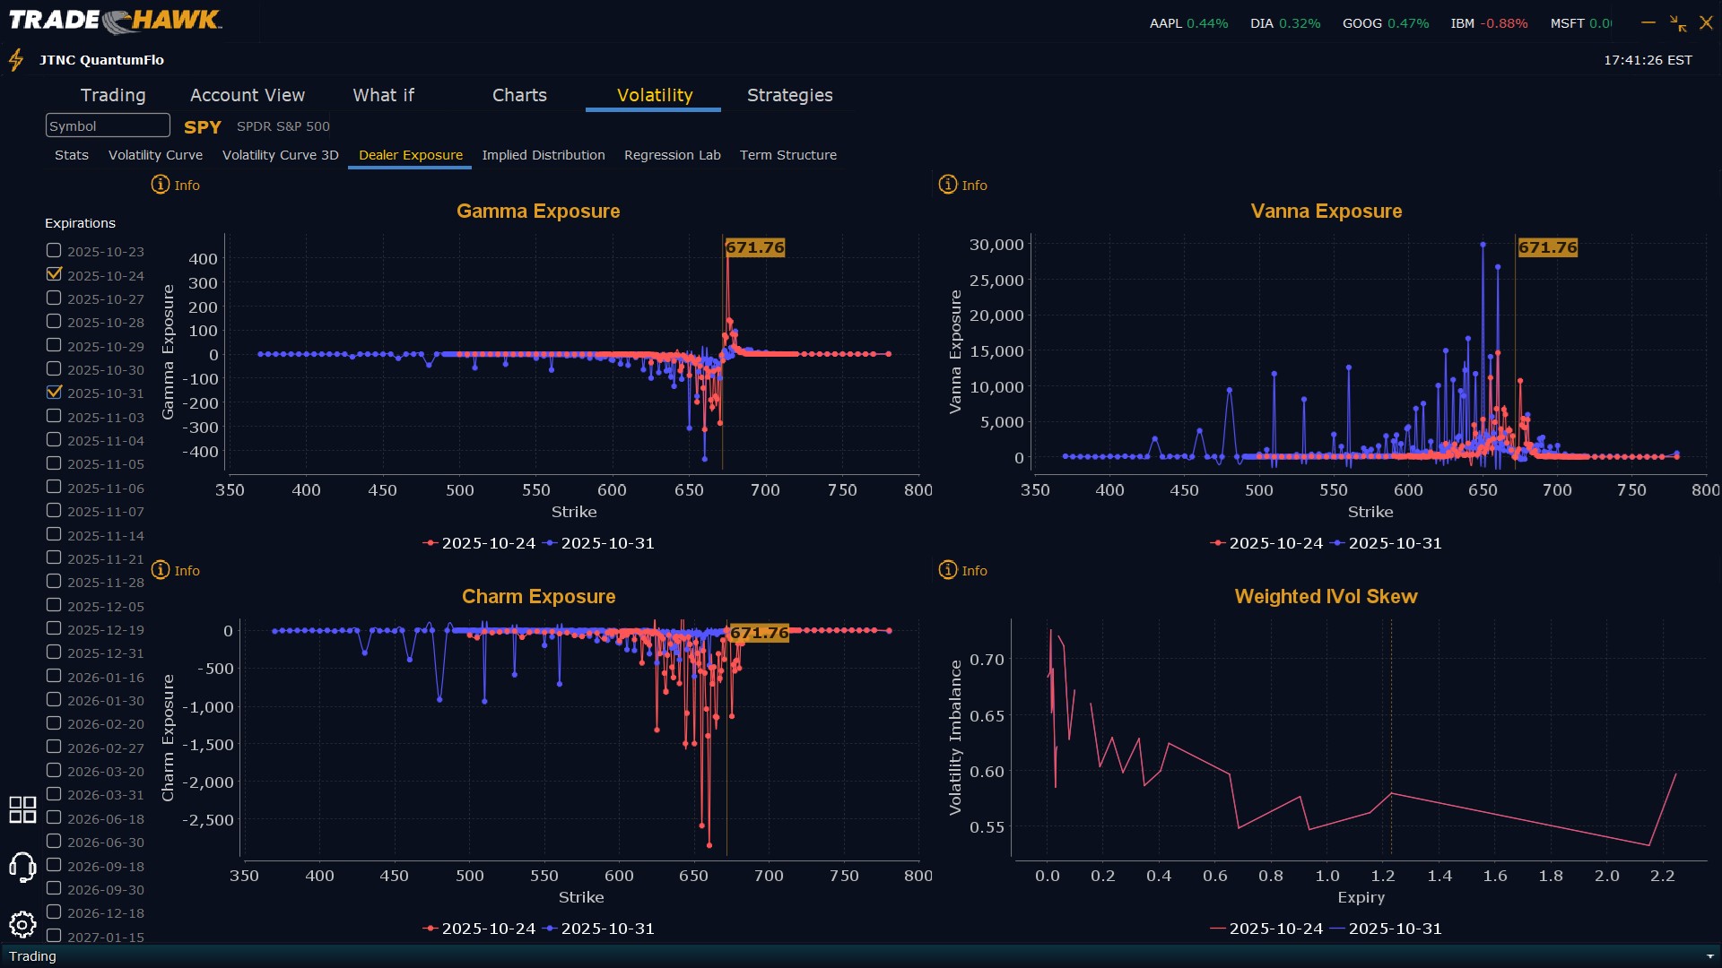Click the Trading label in status bar
This screenshot has height=968, width=1722.
pos(32,956)
